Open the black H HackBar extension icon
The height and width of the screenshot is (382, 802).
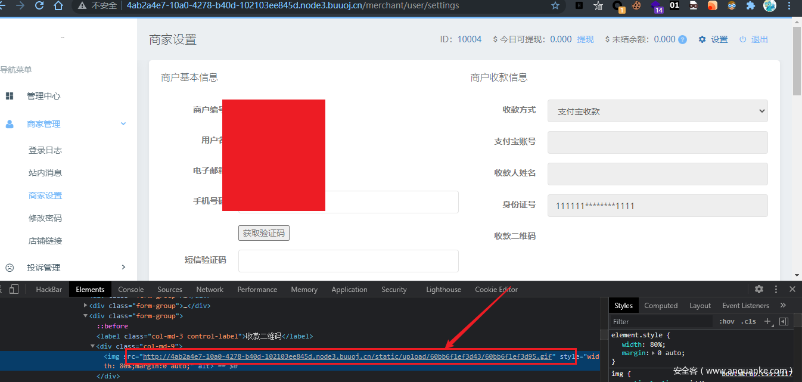tap(579, 5)
